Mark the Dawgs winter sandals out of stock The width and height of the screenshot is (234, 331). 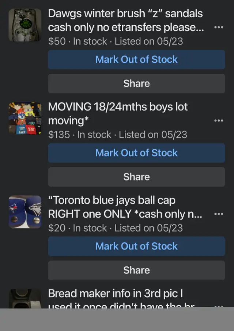coord(136,59)
